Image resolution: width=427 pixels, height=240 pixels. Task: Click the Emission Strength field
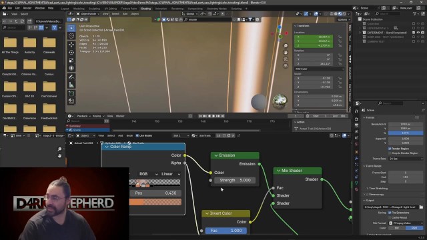point(235,180)
